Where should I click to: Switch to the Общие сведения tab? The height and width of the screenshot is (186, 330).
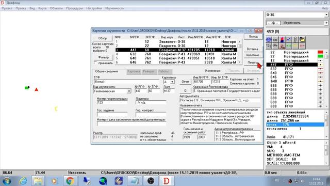[x=107, y=71]
